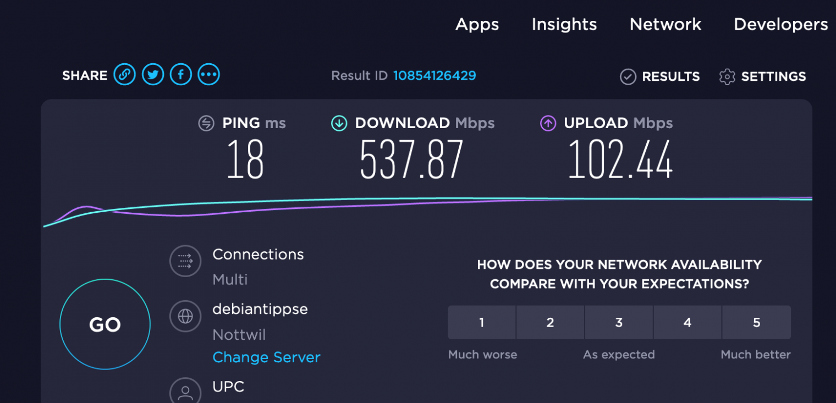Share result on Facebook
This screenshot has height=403, width=836.
[x=181, y=74]
